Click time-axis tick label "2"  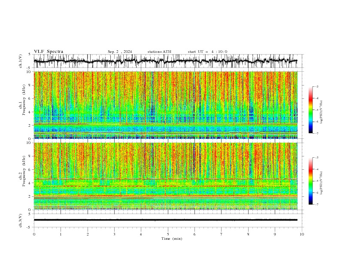(x=88, y=234)
